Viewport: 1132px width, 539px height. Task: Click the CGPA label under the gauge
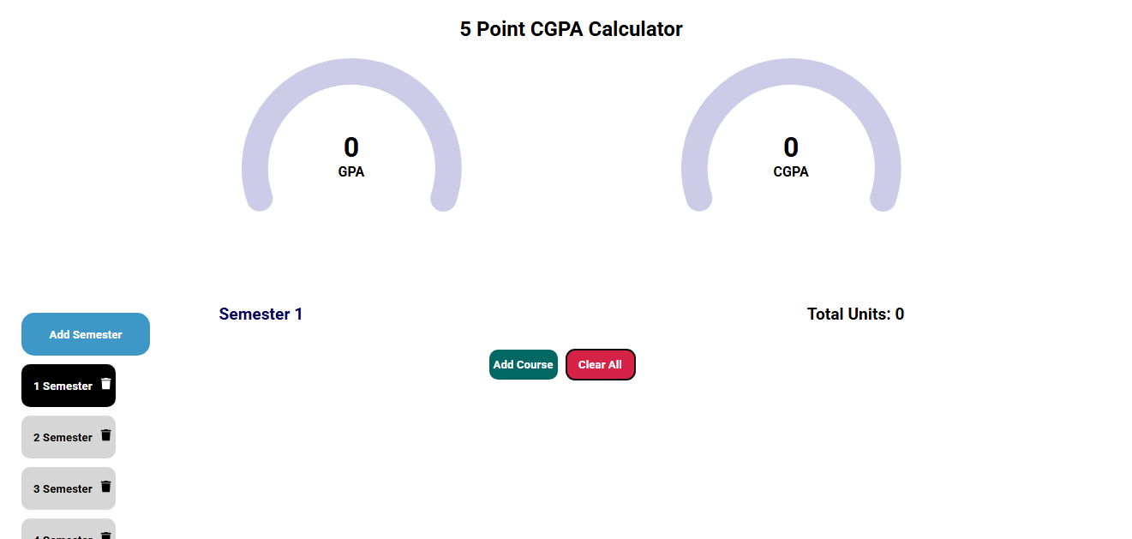[x=791, y=171]
